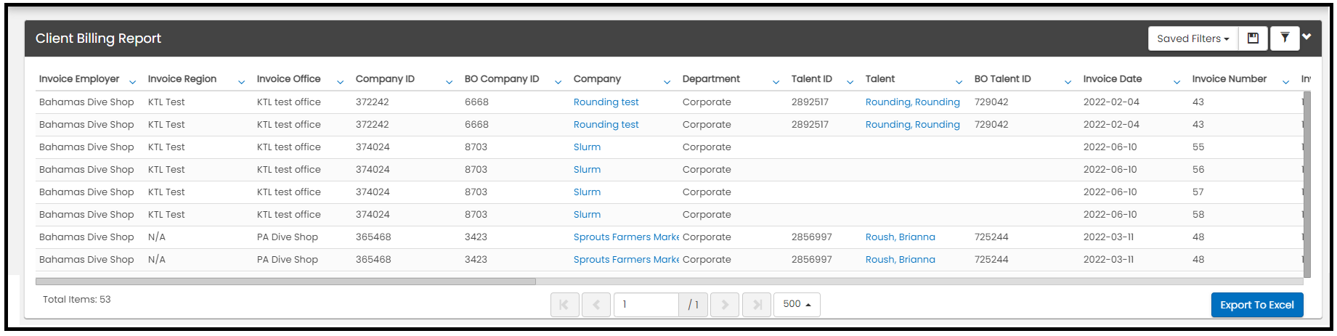Open BO Company ID column menu arrow
The height and width of the screenshot is (336, 1337).
click(x=558, y=82)
